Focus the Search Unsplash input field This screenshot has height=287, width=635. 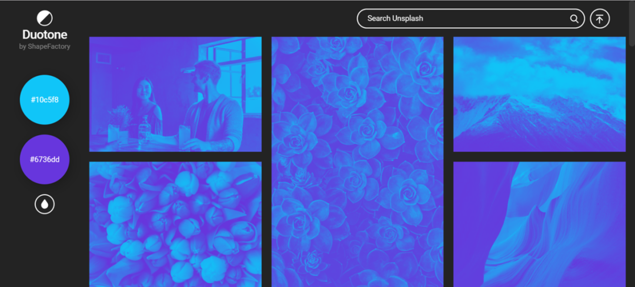pos(470,19)
